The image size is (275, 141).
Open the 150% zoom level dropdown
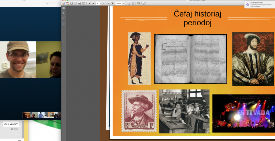click(119, 3)
